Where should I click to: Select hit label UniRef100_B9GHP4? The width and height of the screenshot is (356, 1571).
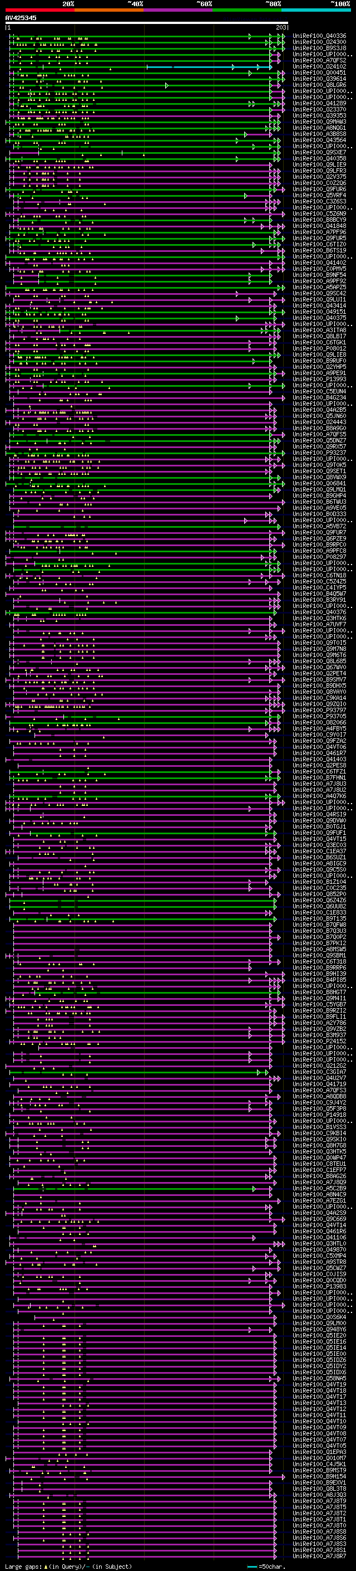pyautogui.click(x=319, y=496)
